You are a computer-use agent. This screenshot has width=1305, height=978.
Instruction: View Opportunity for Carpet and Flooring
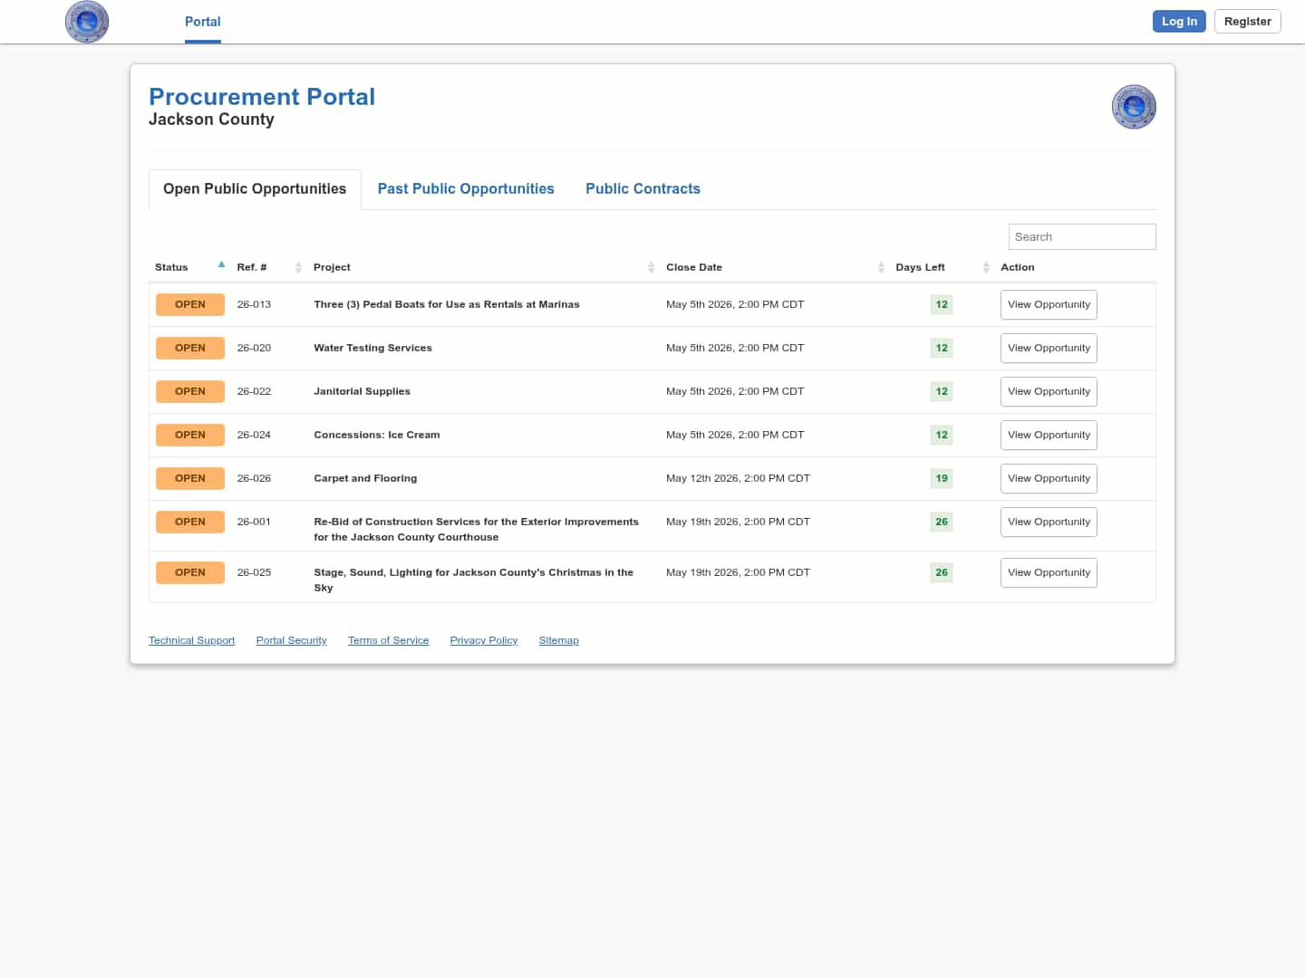click(x=1049, y=478)
